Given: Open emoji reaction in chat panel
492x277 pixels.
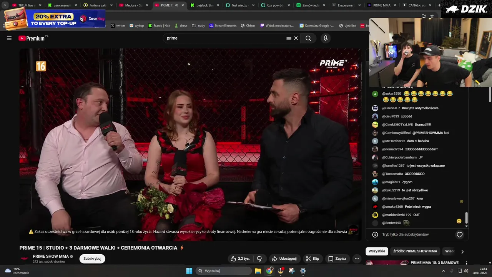Looking at the screenshot, I should [459, 221].
